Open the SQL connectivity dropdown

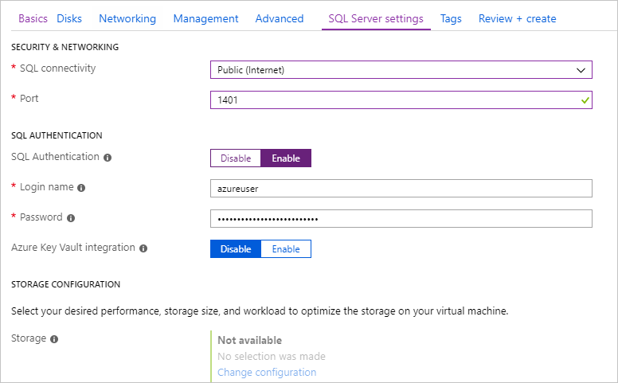click(x=401, y=70)
